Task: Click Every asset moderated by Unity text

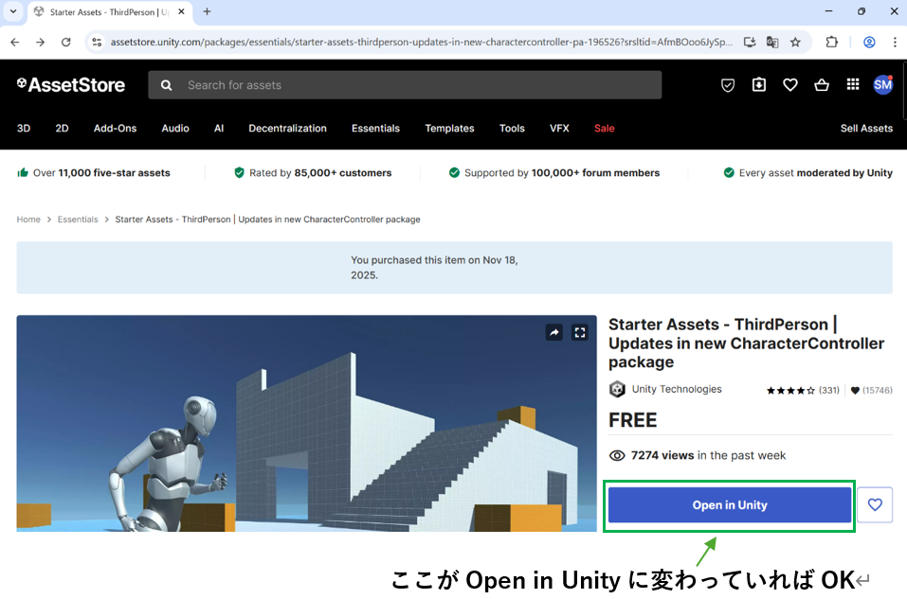Action: click(x=816, y=173)
